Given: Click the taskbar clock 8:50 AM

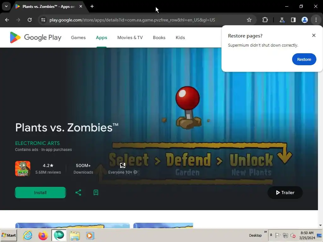Looking at the screenshot, I should point(307,235).
